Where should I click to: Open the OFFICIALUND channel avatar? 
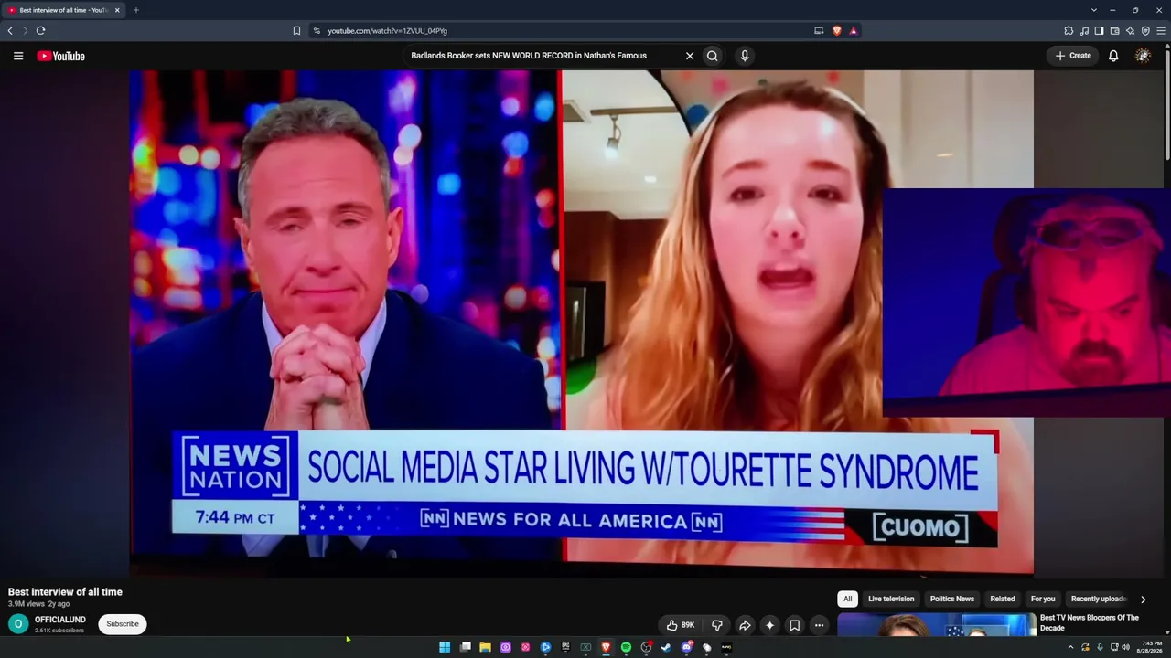(x=18, y=624)
